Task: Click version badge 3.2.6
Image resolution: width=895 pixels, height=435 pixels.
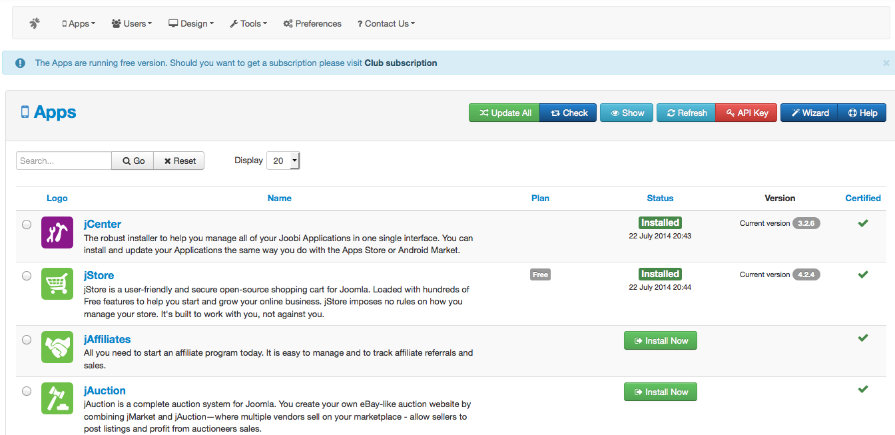Action: point(806,223)
